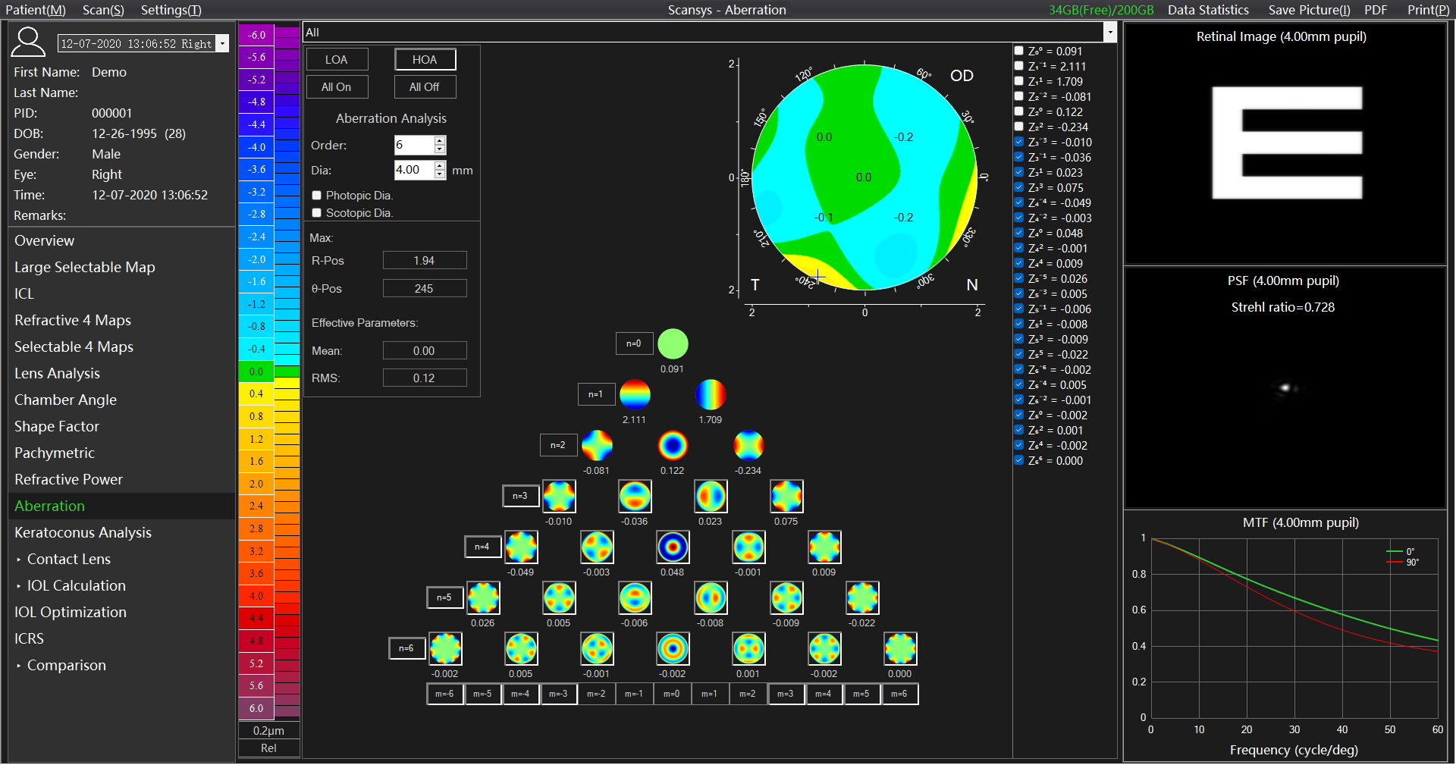Image resolution: width=1456 pixels, height=765 pixels.
Task: Click the green 0.0 color scale swatch
Action: coord(256,372)
